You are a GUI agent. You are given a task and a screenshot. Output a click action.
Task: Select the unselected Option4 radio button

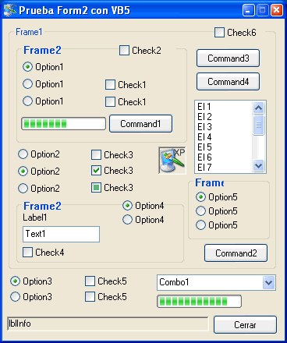coord(127,220)
